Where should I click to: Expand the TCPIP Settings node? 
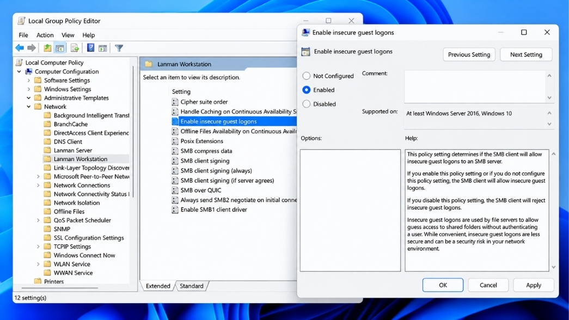(38, 247)
